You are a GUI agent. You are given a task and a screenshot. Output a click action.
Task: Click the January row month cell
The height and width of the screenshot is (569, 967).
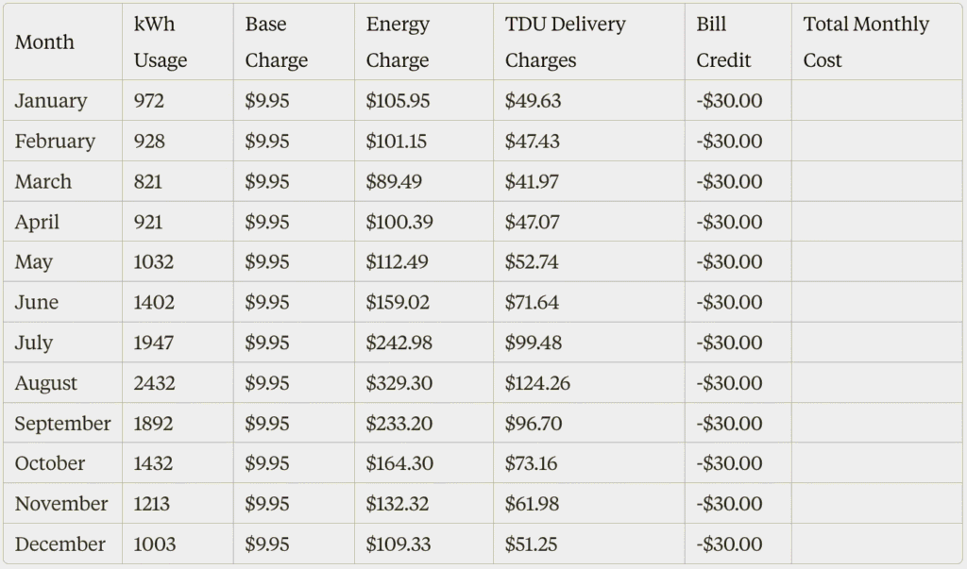[x=51, y=101]
